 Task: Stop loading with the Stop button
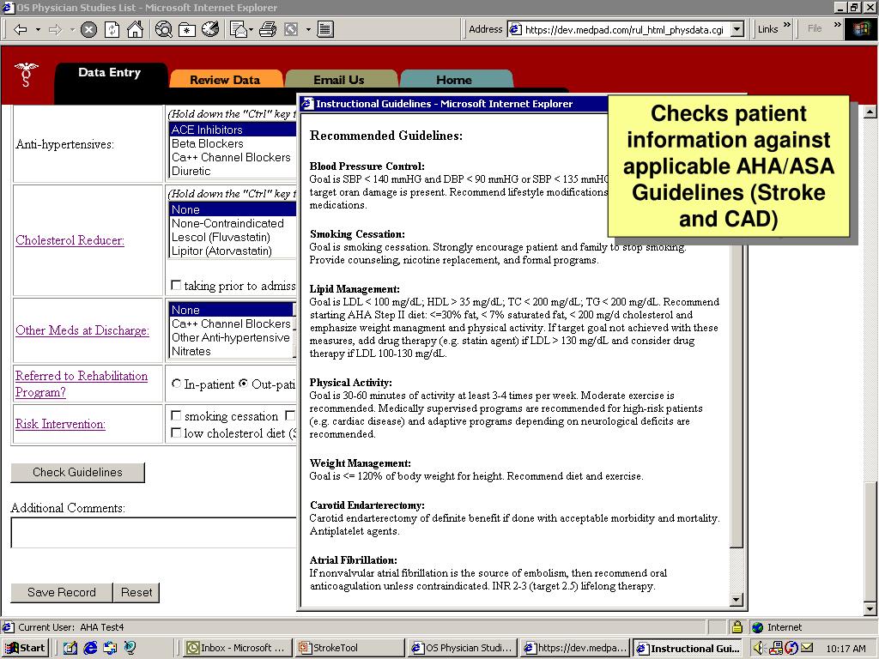pos(88,29)
